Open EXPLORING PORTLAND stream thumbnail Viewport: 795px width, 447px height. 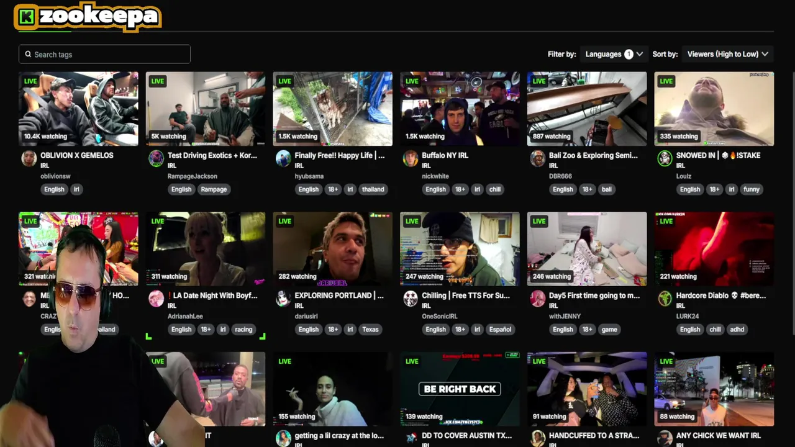coord(332,249)
